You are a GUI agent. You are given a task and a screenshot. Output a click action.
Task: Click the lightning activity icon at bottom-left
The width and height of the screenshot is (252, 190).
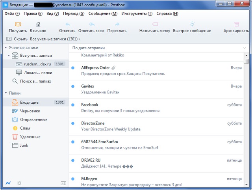click(x=8, y=183)
